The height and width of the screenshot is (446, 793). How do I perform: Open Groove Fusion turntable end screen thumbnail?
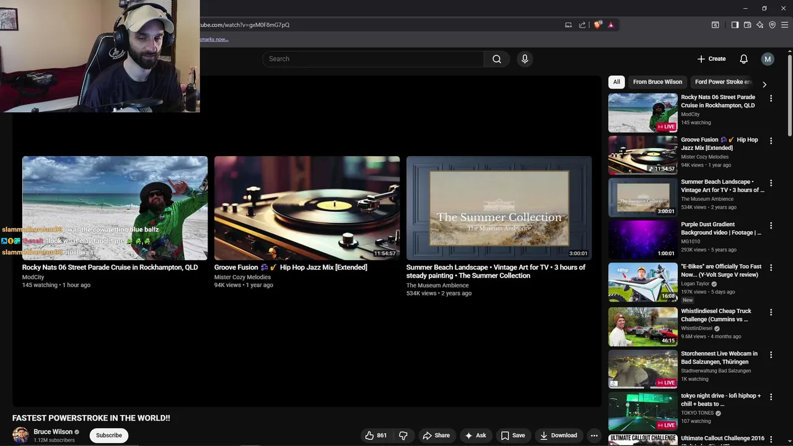point(307,208)
